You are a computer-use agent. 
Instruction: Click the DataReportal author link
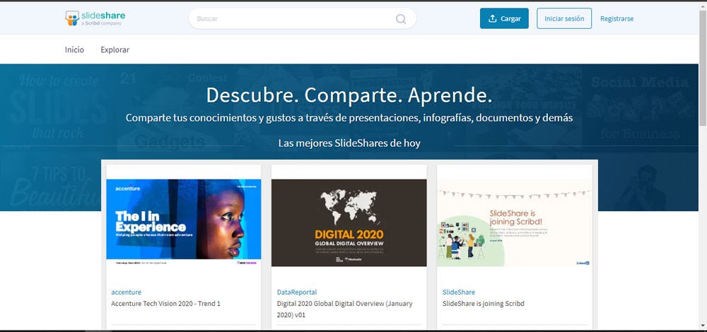coord(297,292)
